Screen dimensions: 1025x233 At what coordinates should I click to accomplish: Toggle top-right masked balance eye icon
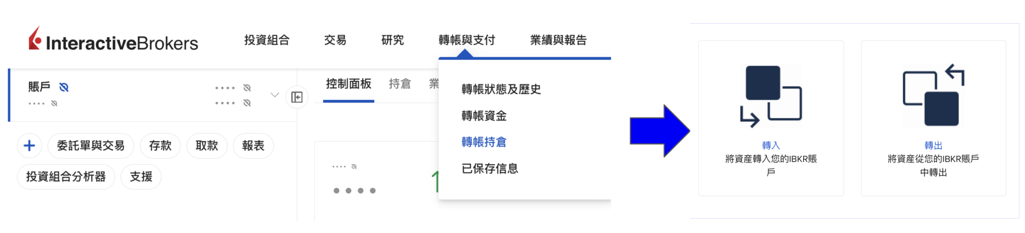click(x=247, y=88)
